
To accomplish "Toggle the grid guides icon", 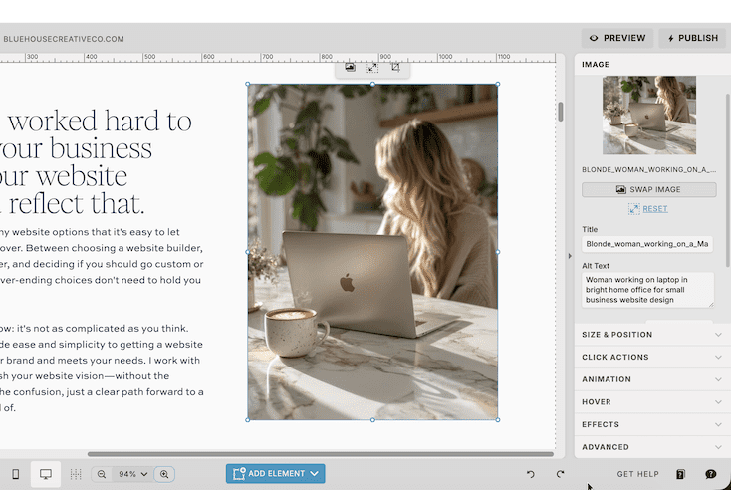I will [x=76, y=474].
